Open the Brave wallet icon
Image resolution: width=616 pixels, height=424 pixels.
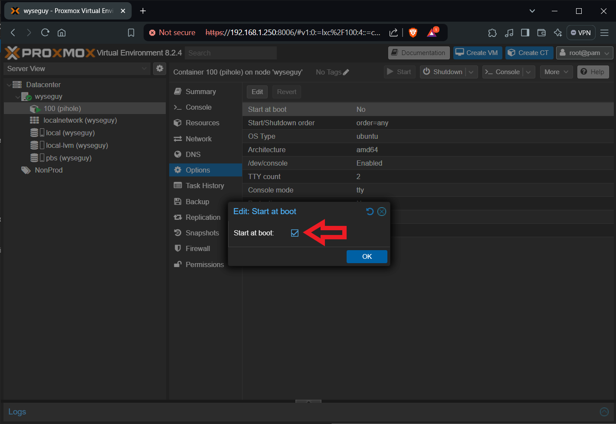[541, 33]
